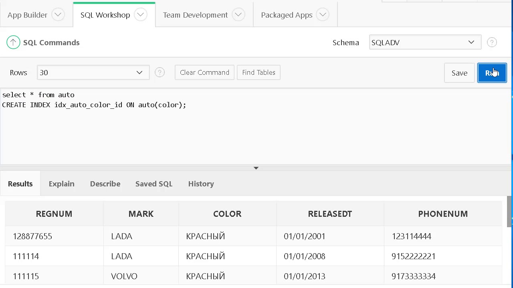The height and width of the screenshot is (288, 513).
Task: Click the help icon next to Schema
Action: click(492, 42)
